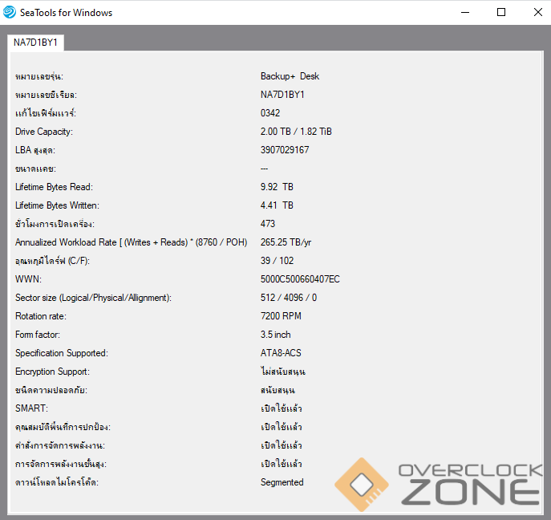Screen dimensions: 551x520
Task: Click the max LBA value 3907029167
Action: [x=285, y=150]
